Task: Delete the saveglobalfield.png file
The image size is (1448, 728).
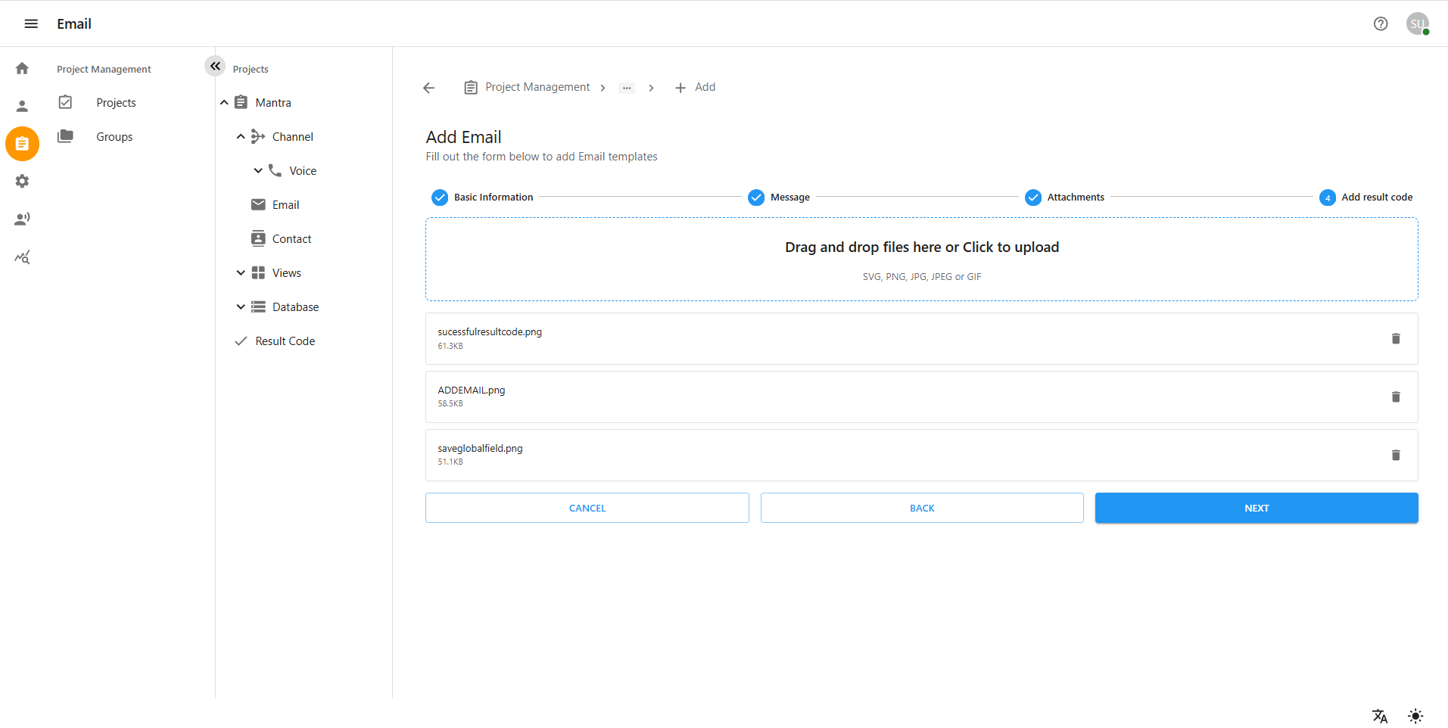Action: (x=1395, y=456)
